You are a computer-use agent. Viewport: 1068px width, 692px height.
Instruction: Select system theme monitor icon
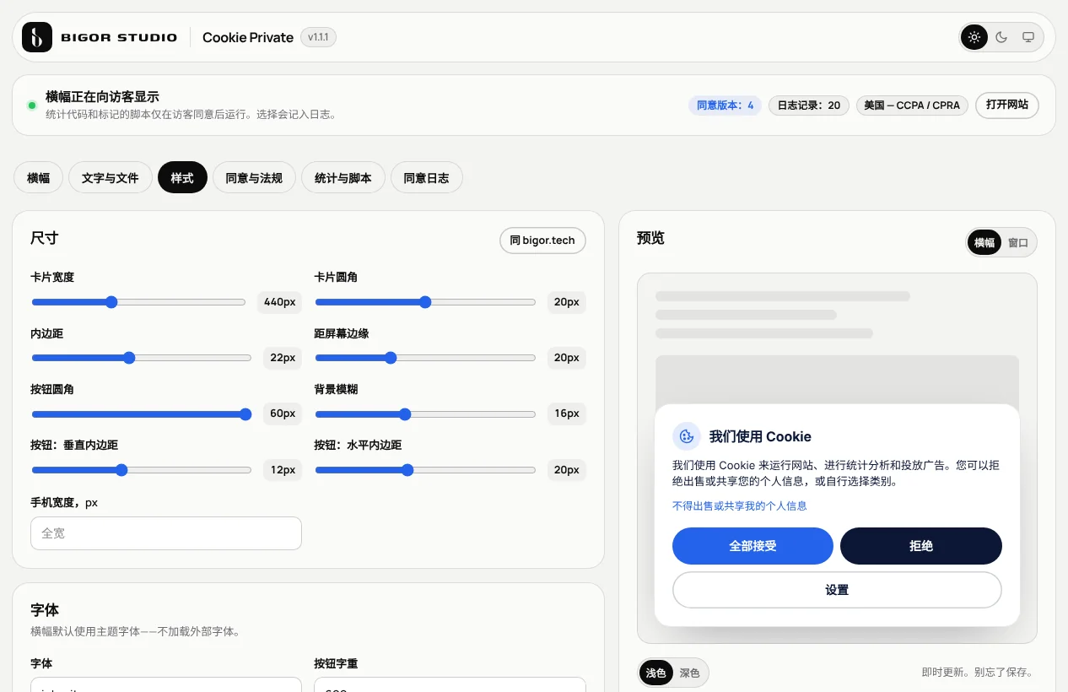pyautogui.click(x=1028, y=37)
